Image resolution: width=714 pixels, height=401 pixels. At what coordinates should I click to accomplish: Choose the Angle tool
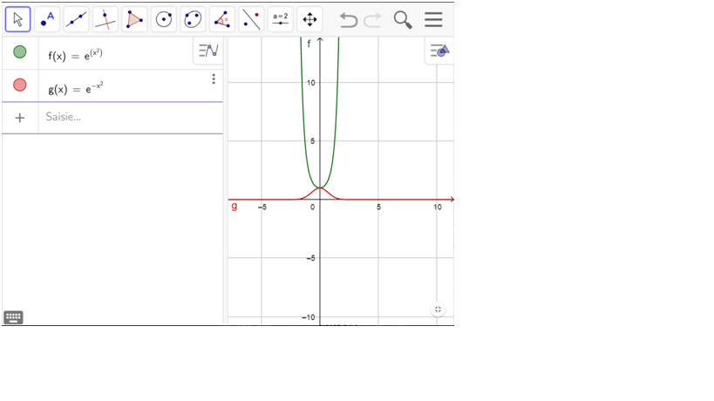pyautogui.click(x=222, y=19)
